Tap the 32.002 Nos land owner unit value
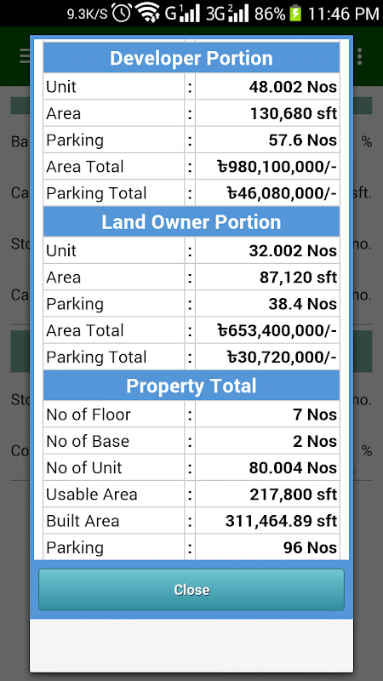The image size is (383, 681). [x=293, y=250]
